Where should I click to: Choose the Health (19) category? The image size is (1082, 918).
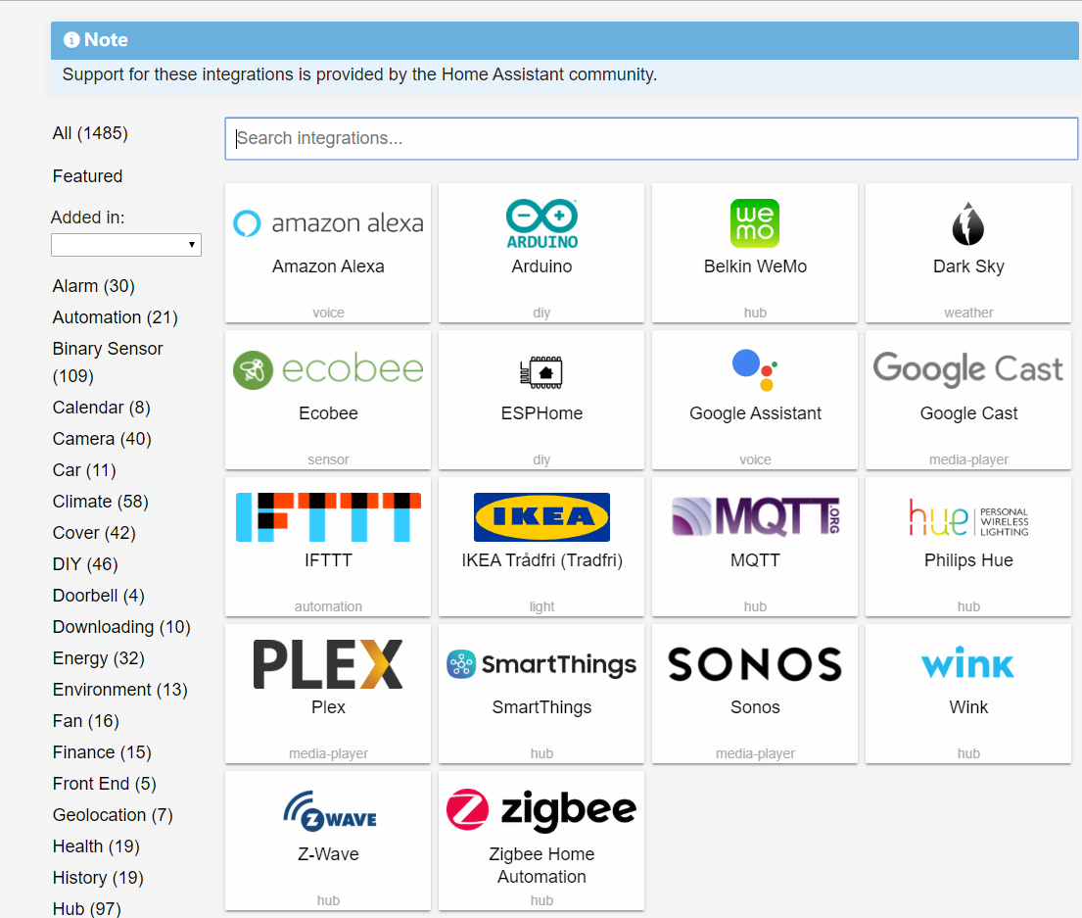point(96,846)
